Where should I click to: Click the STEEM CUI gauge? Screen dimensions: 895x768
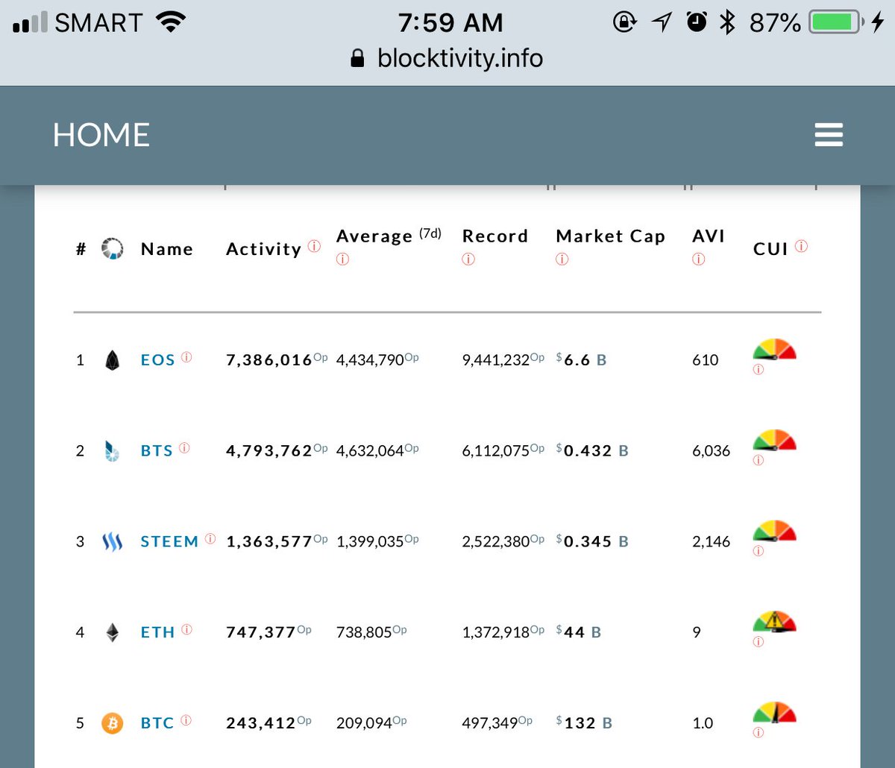(775, 532)
